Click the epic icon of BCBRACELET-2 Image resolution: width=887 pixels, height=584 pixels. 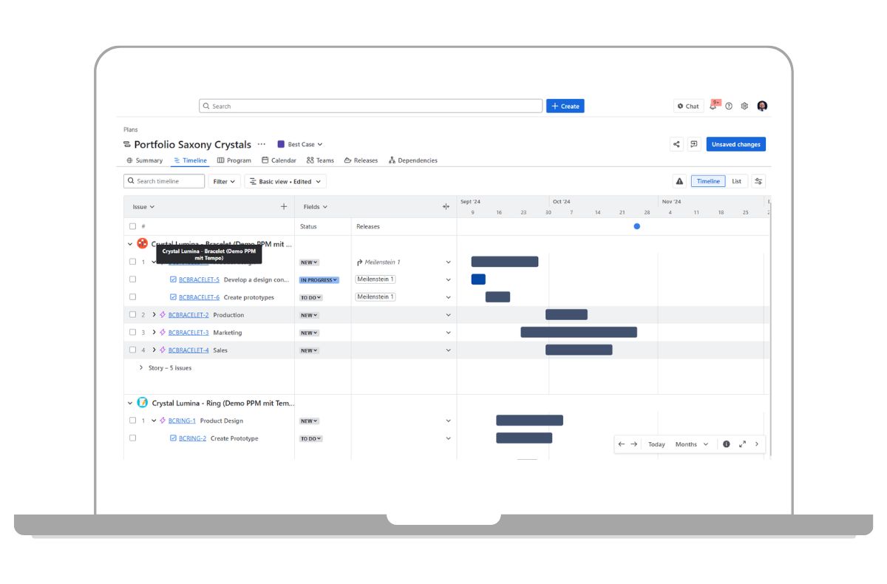coord(163,315)
